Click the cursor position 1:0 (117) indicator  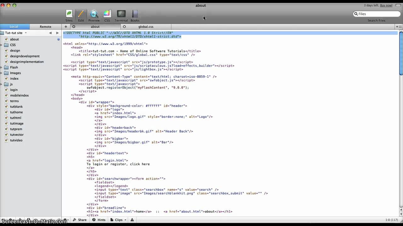click(x=392, y=220)
